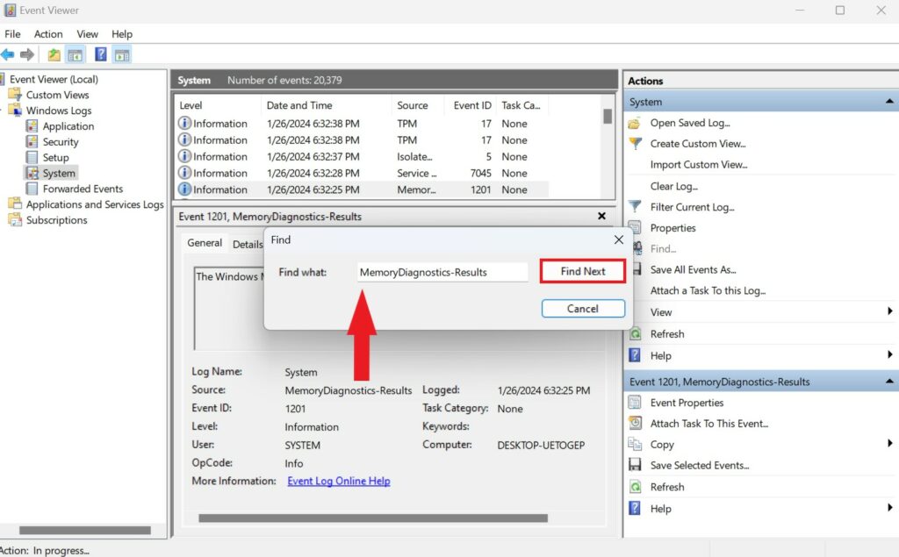
Task: Click the Copy icon in the Actions pane
Action: [x=635, y=445]
